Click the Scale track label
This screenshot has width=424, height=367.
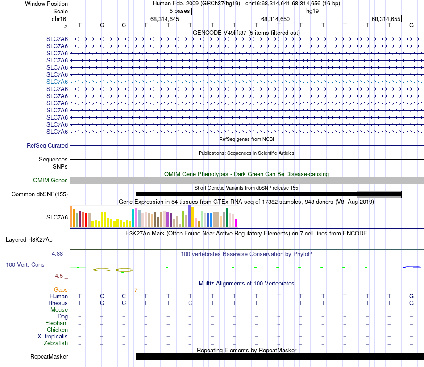[x=60, y=11]
